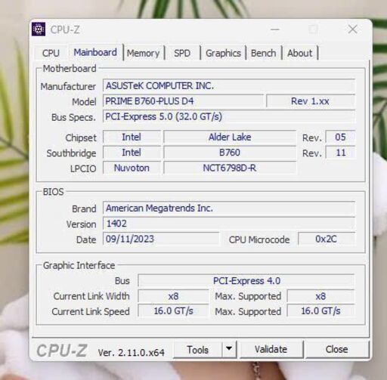Click Current Link Speed 16.0 GT/s value
This screenshot has width=387, height=380.
tap(173, 311)
